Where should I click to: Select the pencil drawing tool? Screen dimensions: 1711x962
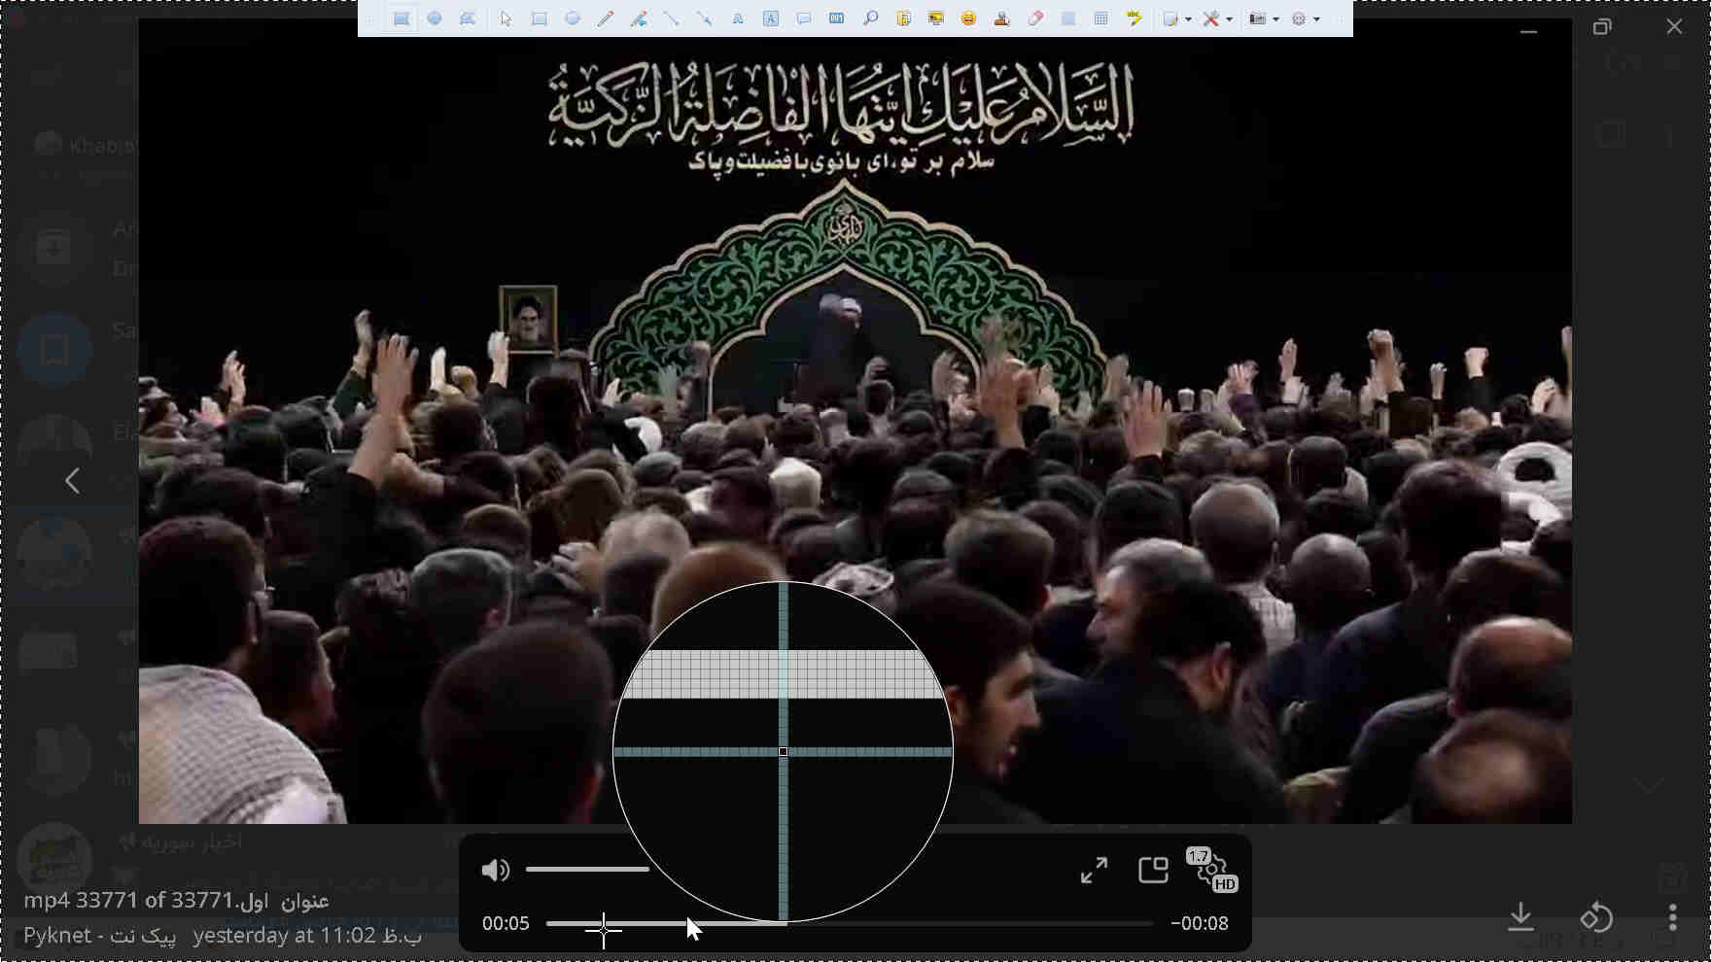pyautogui.click(x=605, y=18)
